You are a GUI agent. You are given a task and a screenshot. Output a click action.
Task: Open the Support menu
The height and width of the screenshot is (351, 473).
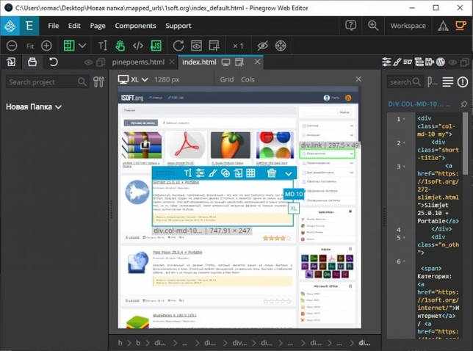click(x=178, y=26)
